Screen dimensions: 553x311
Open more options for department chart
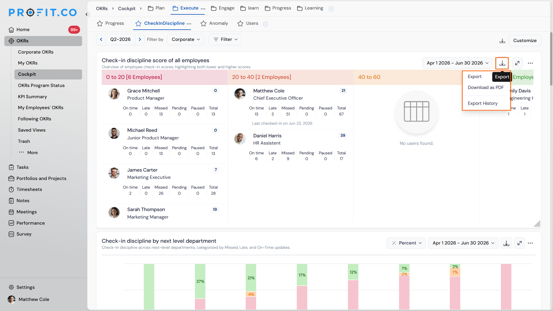click(530, 243)
